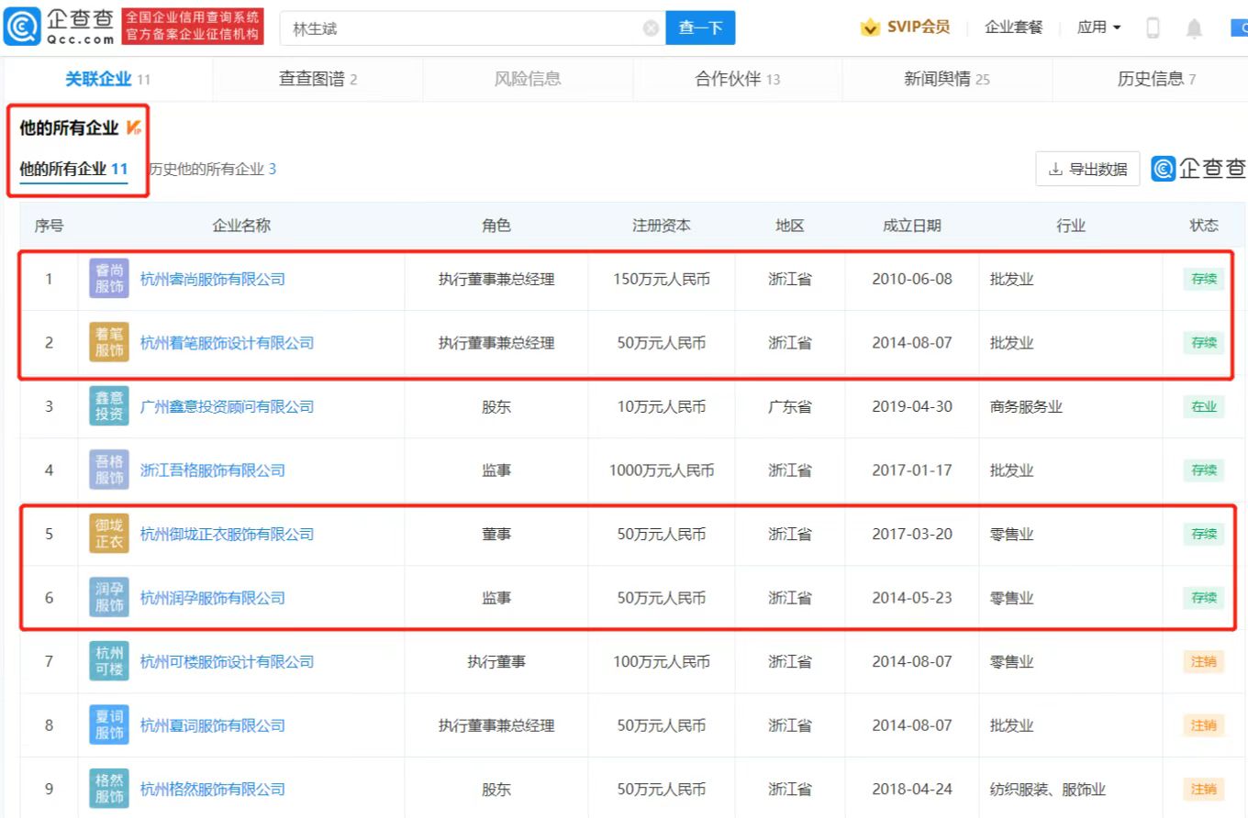Click 广东省 region cell
The width and height of the screenshot is (1248, 818).
coord(790,406)
